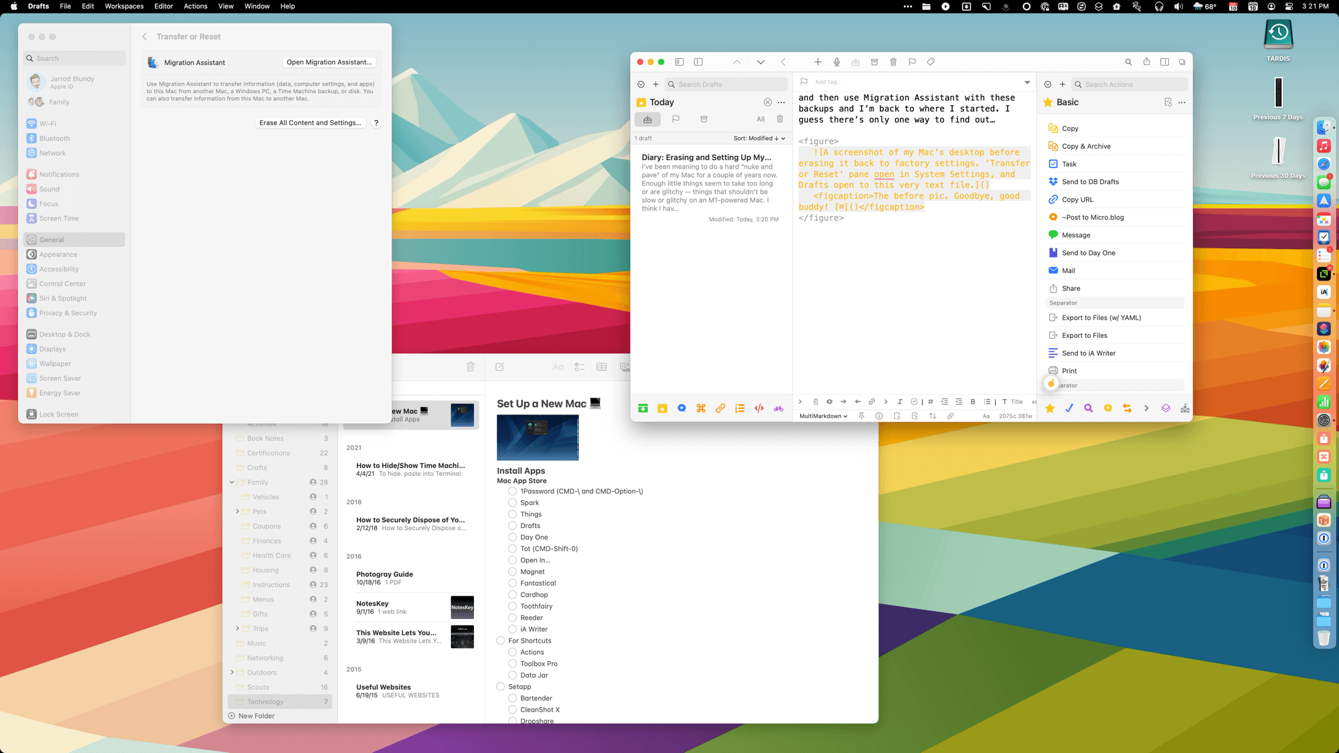This screenshot has height=753, width=1339.
Task: Click the new draft plus icon in Drafts toolbar
Action: point(817,62)
